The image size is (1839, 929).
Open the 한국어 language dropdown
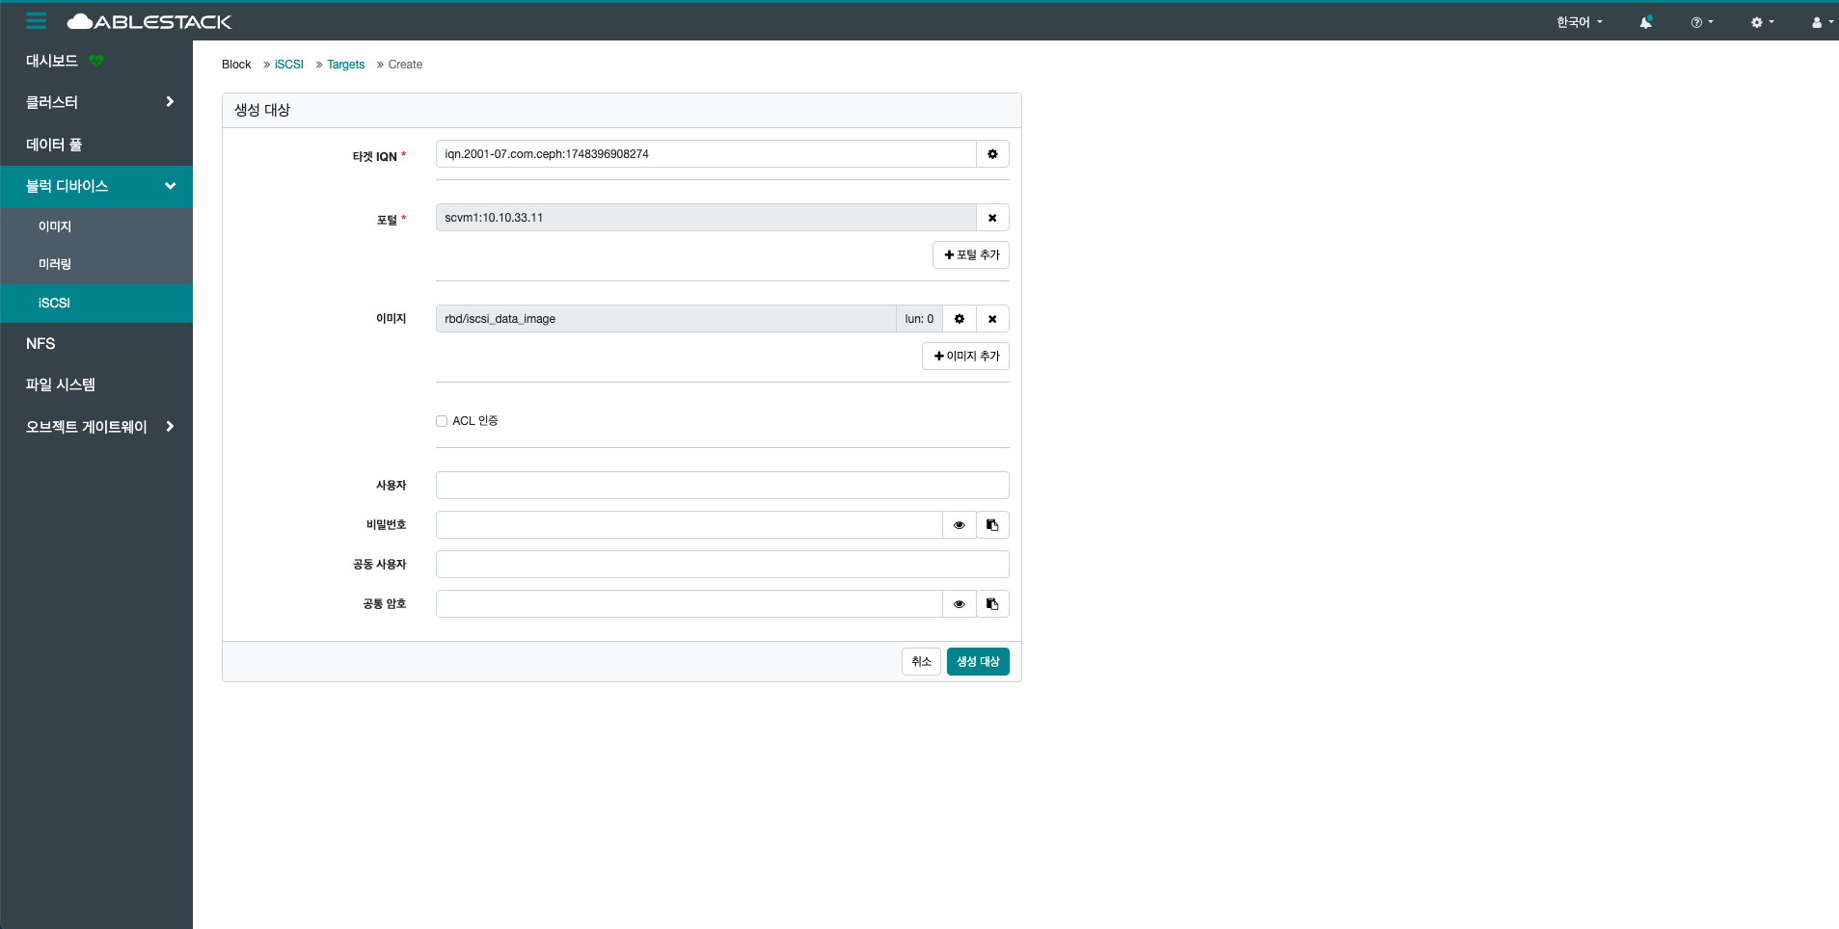(x=1580, y=22)
